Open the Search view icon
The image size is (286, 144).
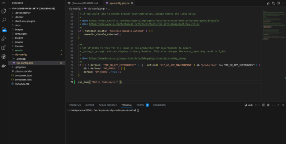4,20
